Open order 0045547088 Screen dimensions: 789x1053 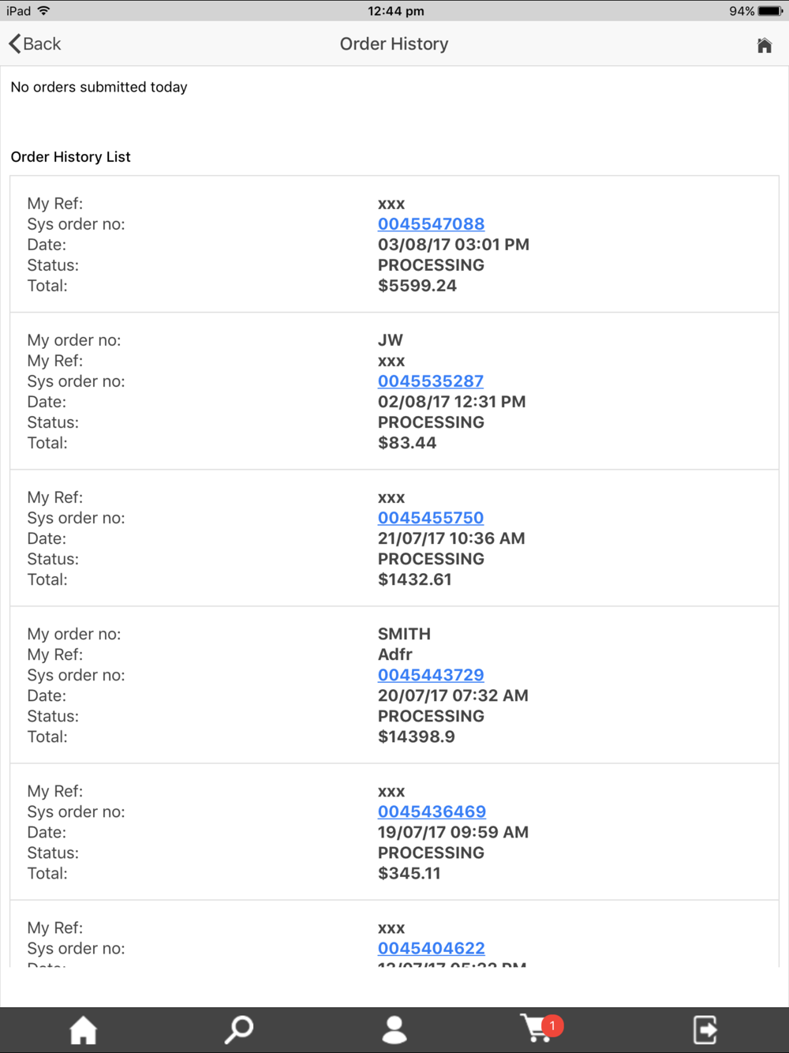click(x=431, y=224)
